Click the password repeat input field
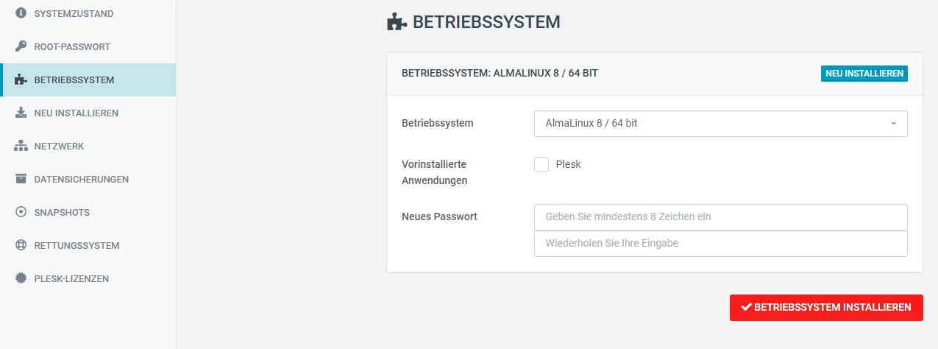 tap(720, 243)
